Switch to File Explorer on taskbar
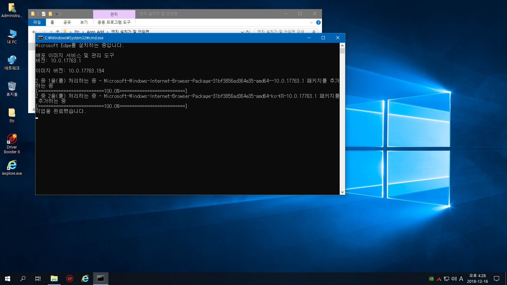Viewport: 507px width, 285px height. pos(54,279)
